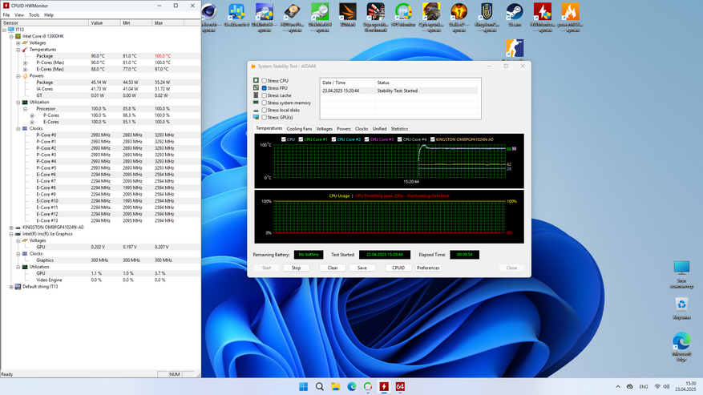This screenshot has width=703, height=395.
Task: Uncheck the Stress FPU option
Action: coord(265,88)
